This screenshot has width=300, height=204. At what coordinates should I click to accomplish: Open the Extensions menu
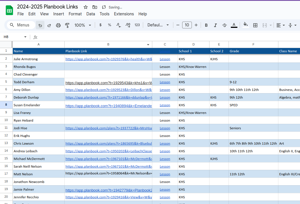click(x=124, y=14)
